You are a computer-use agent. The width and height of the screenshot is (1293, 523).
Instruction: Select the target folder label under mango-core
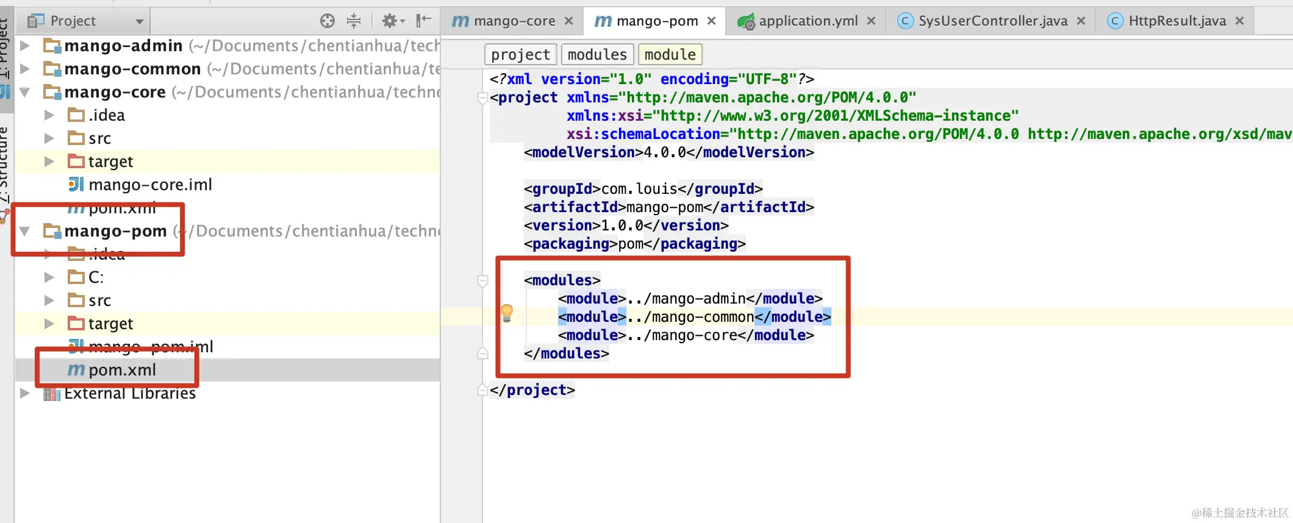(110, 162)
